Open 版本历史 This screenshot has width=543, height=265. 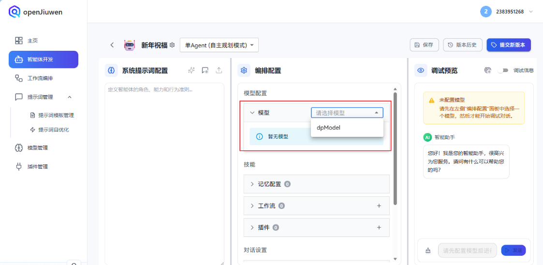click(x=463, y=45)
